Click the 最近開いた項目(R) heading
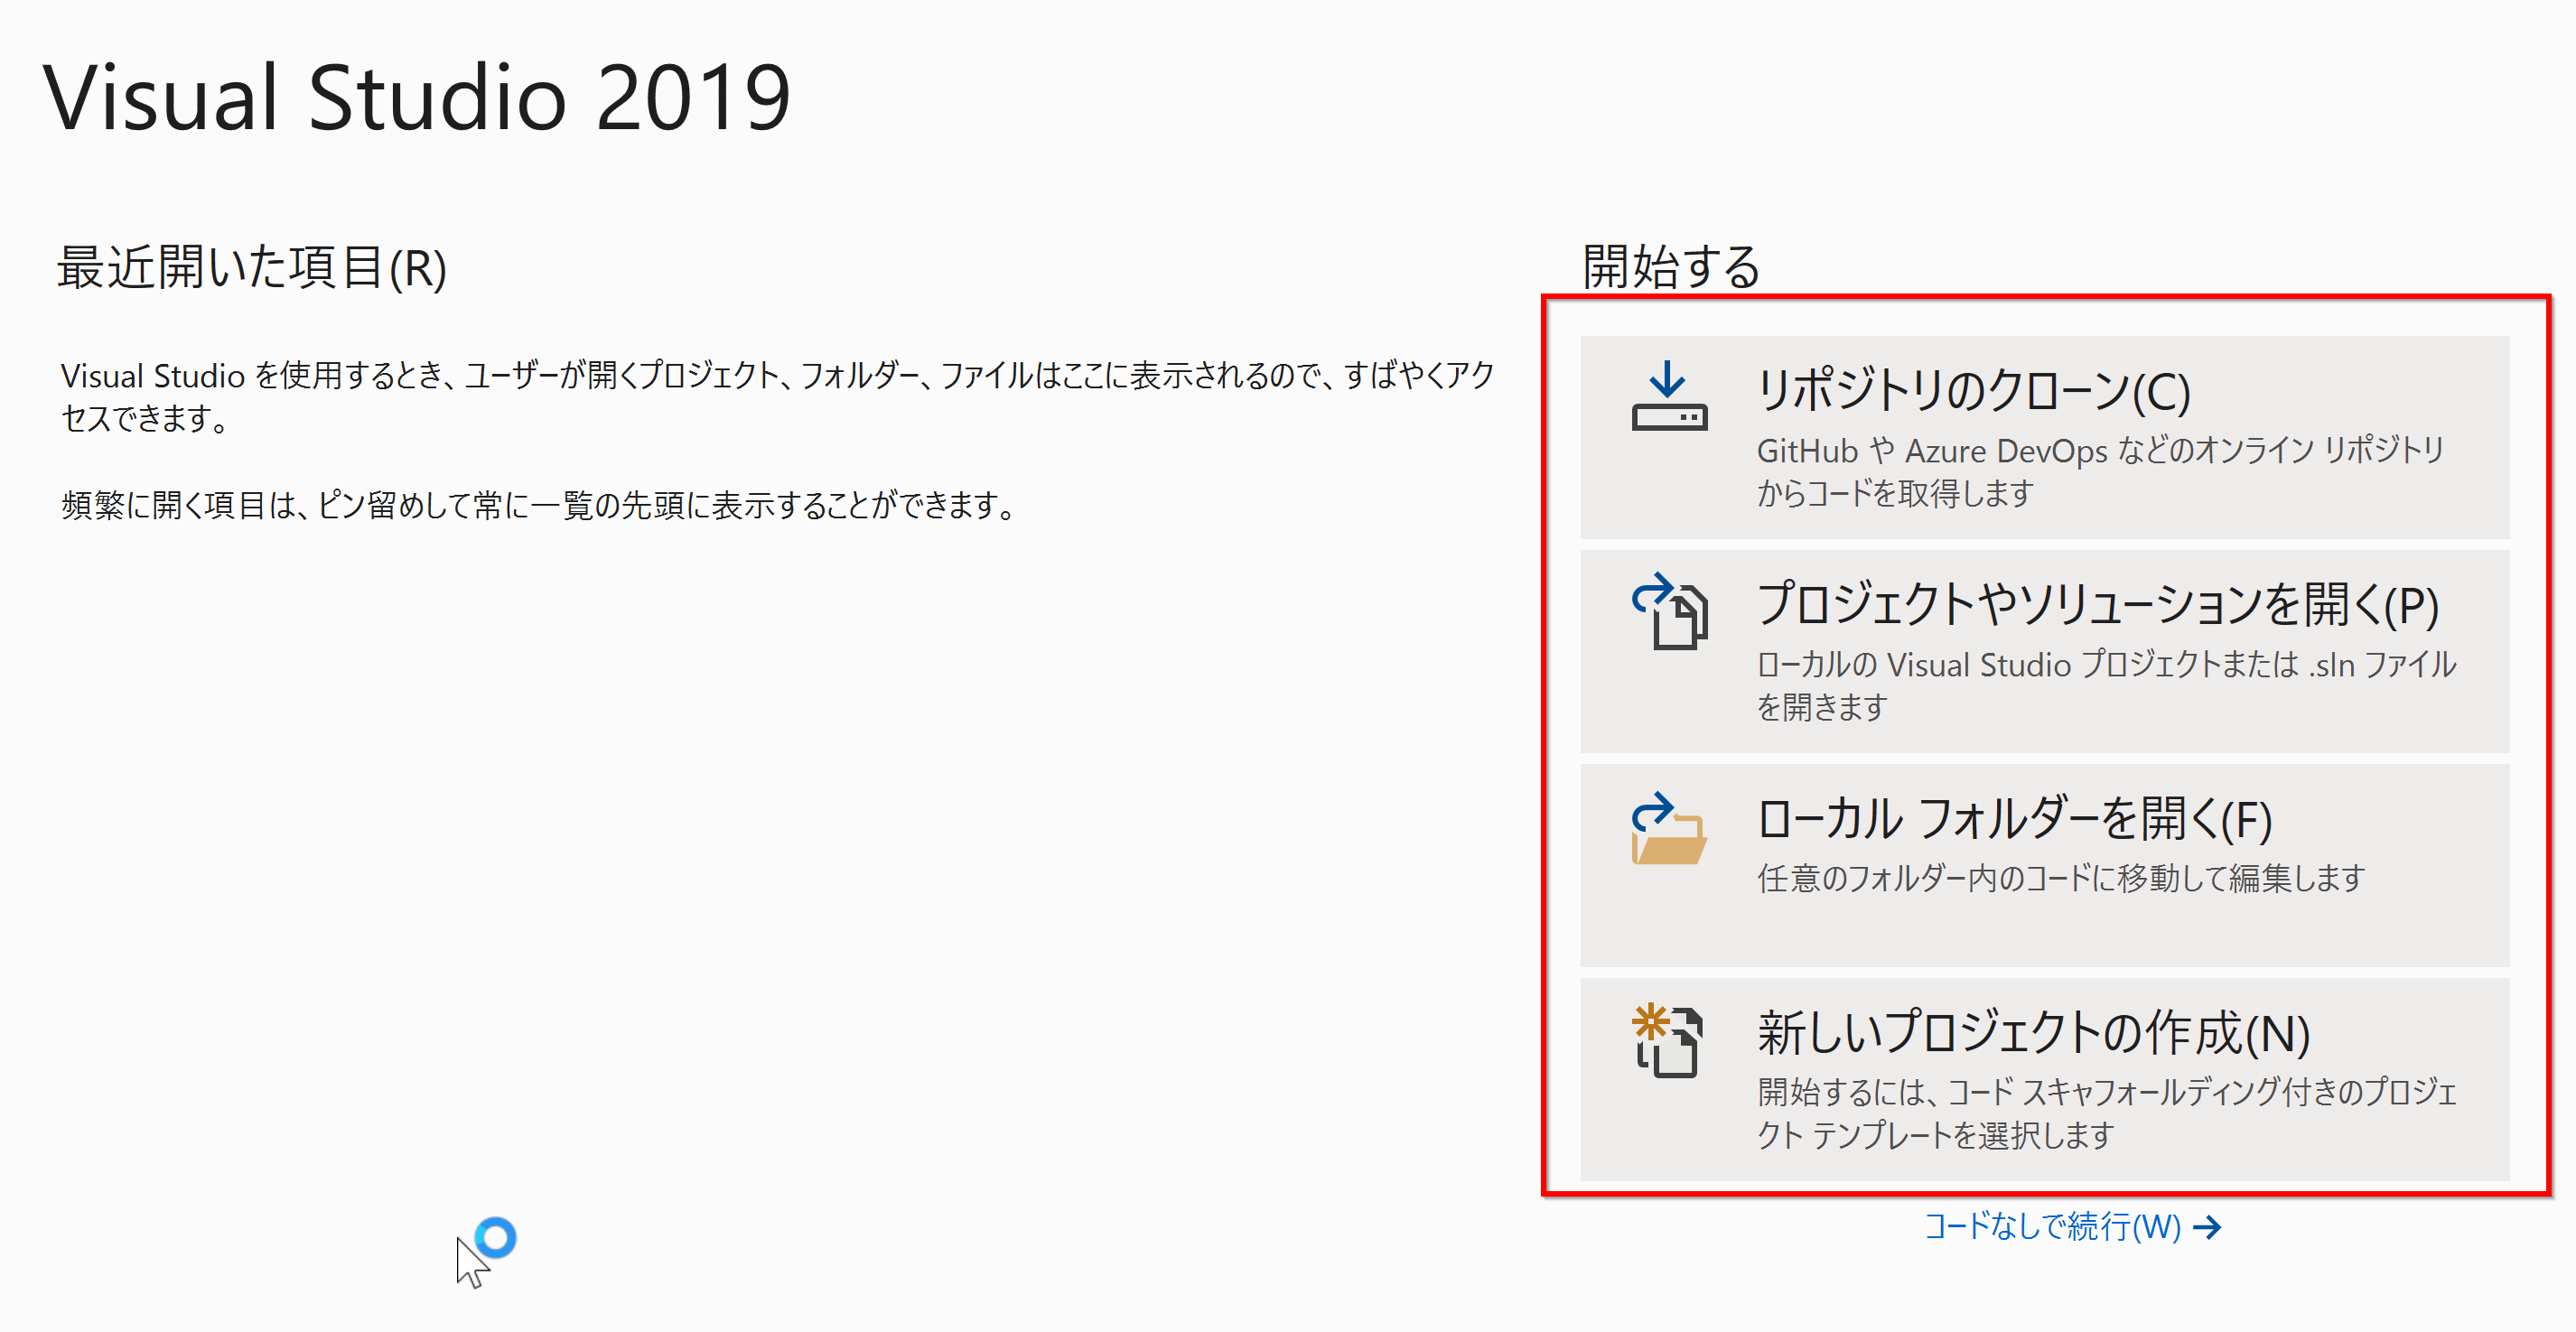Screen dimensions: 2576x1332 [x=252, y=267]
